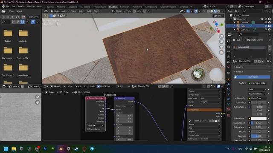Open the Material properties tab
Viewport: 273px width, 153px height.
tap(229, 109)
